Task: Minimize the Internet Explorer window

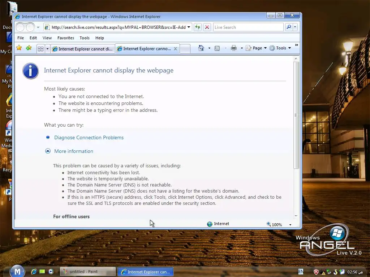Action: (271, 15)
